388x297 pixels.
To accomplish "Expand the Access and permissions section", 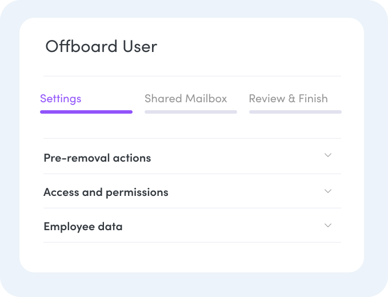I will click(192, 192).
